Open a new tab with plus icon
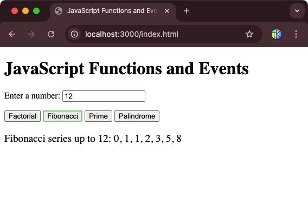Screen dimensions: 308x203 187,11
